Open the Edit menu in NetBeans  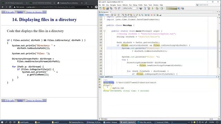click(x=103, y=5)
